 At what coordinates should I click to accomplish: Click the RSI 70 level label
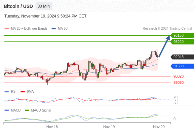(x=175, y=97)
